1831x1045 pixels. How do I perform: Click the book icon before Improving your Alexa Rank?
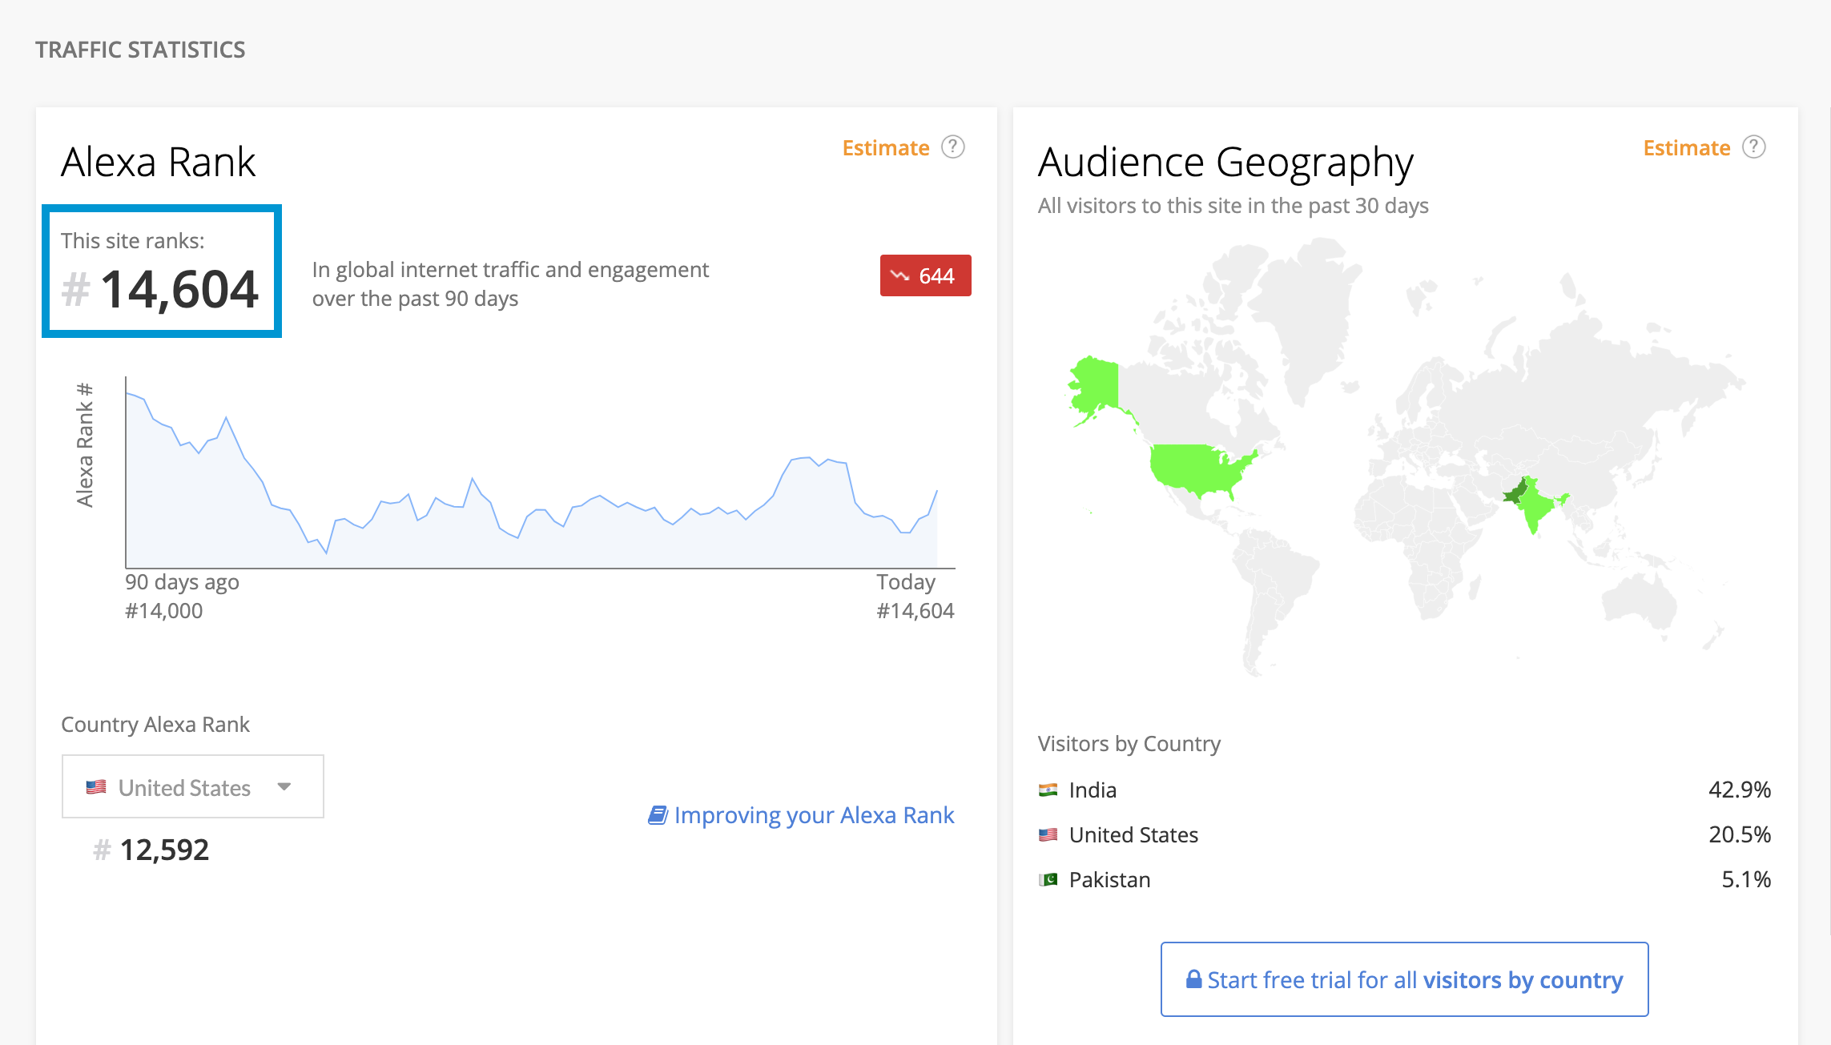point(658,815)
